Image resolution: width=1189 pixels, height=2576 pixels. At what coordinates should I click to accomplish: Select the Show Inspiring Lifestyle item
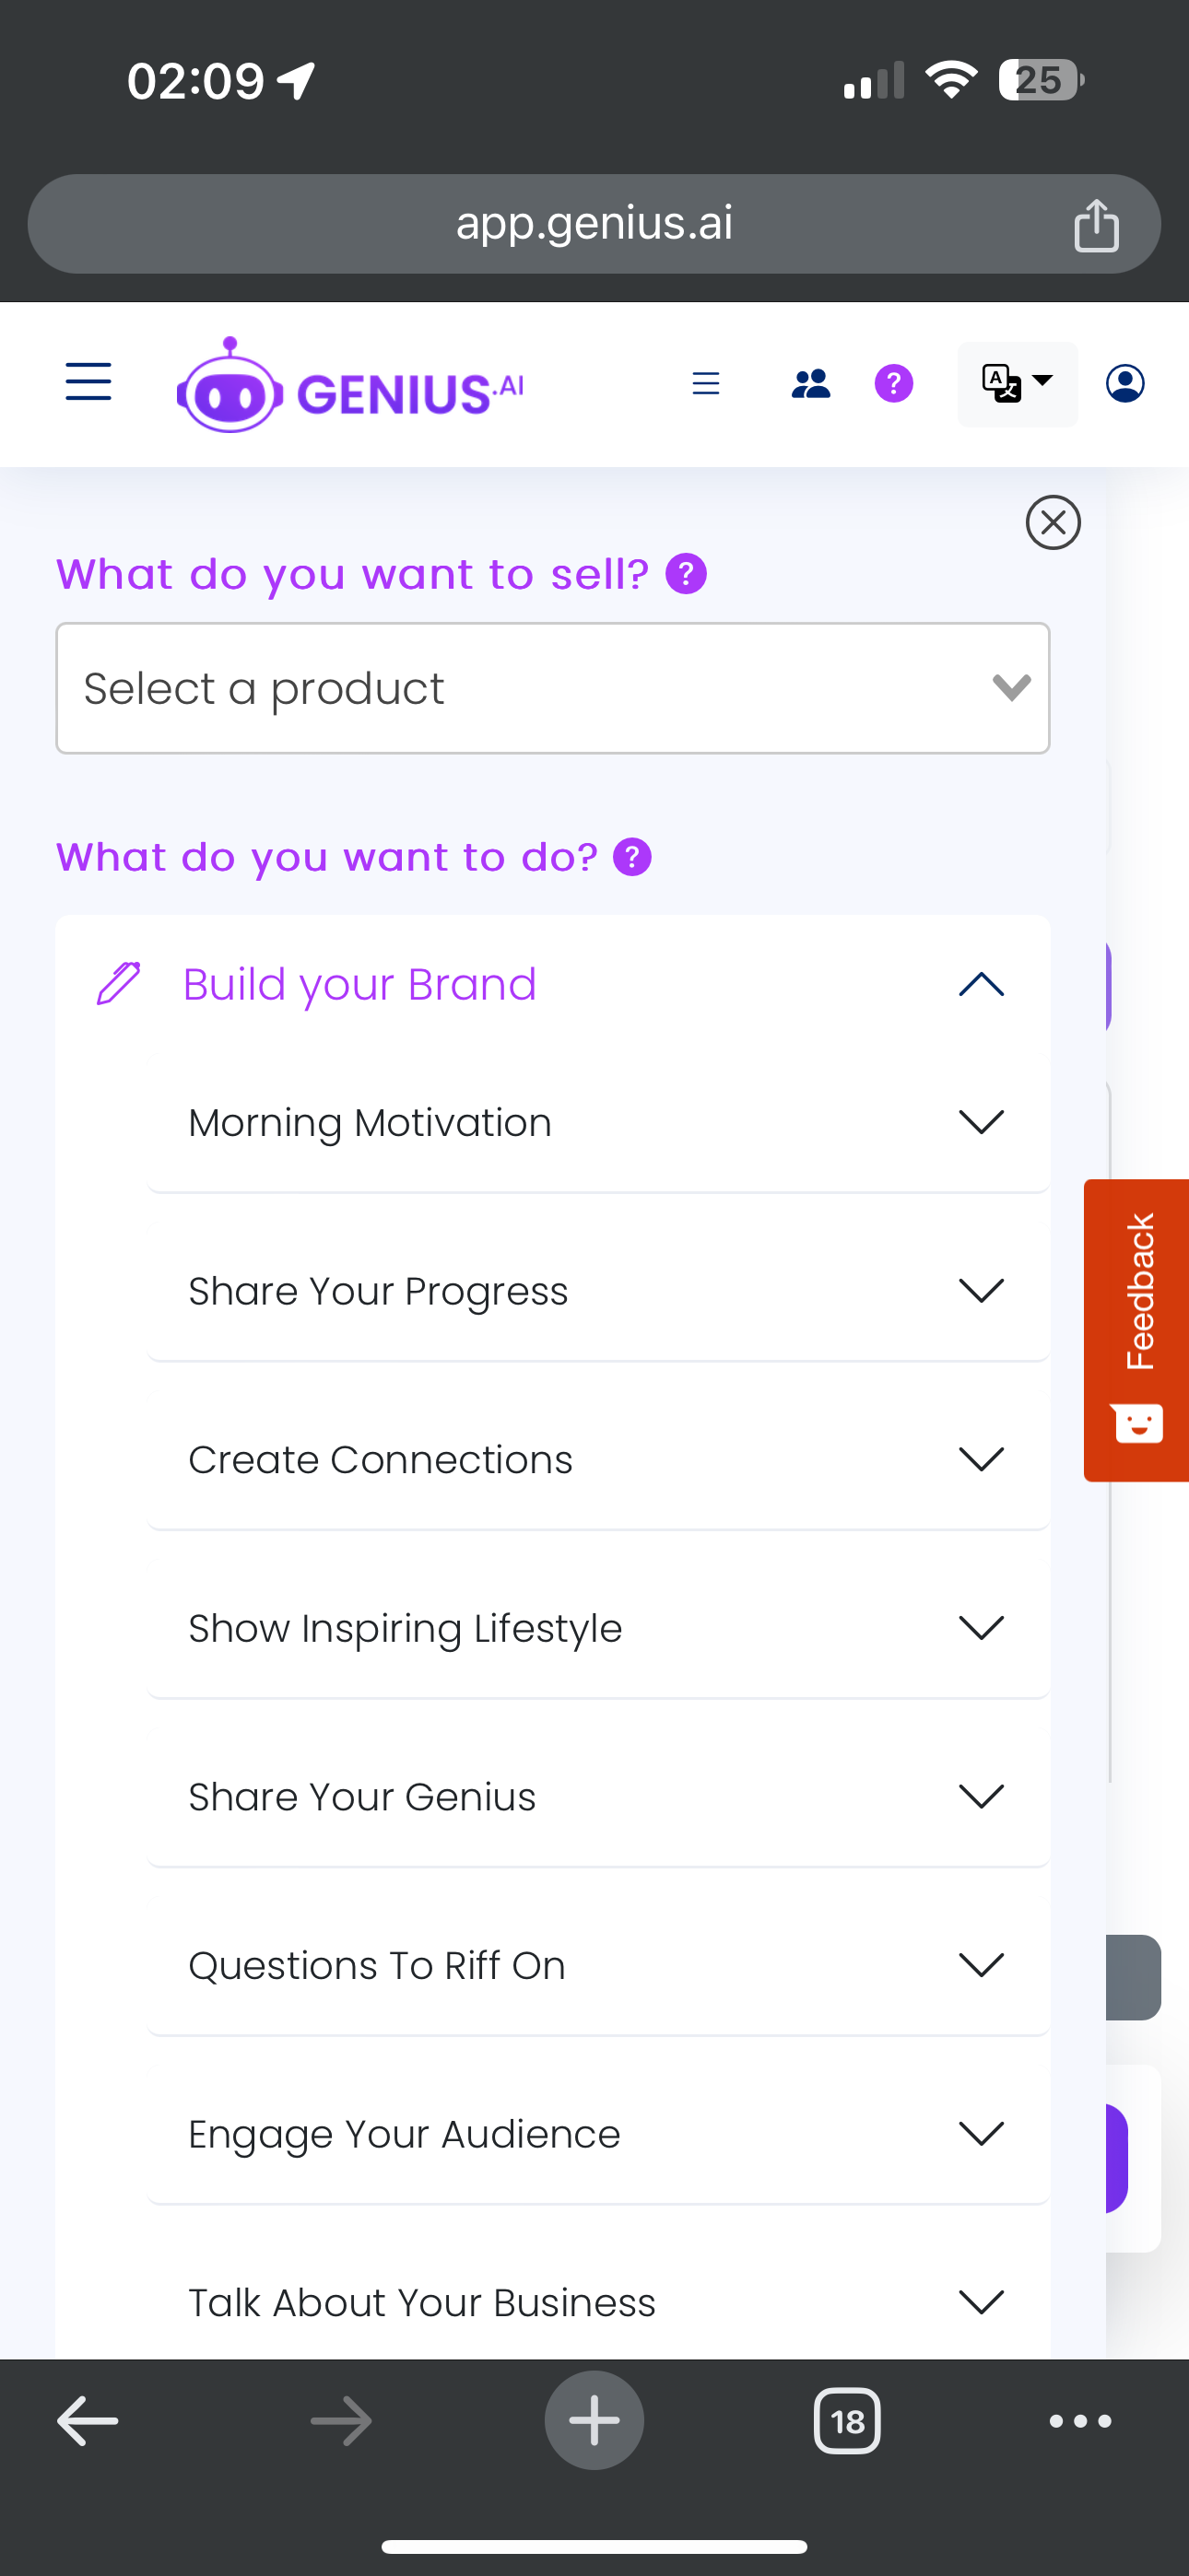[406, 1628]
